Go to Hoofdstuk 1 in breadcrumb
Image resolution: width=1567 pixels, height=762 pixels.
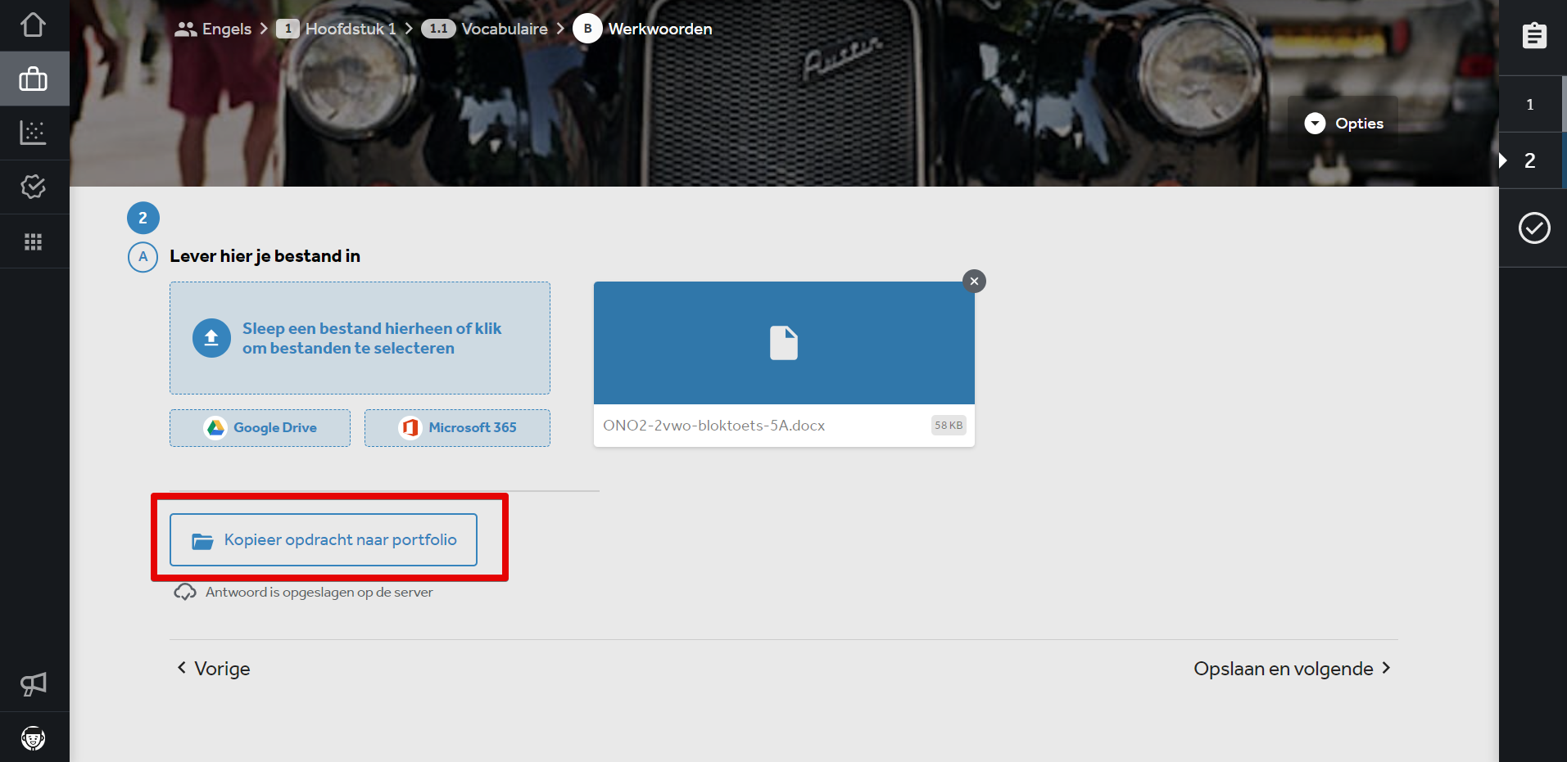pos(351,29)
